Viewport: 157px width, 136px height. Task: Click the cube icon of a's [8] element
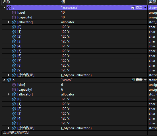click(x=14, y=65)
